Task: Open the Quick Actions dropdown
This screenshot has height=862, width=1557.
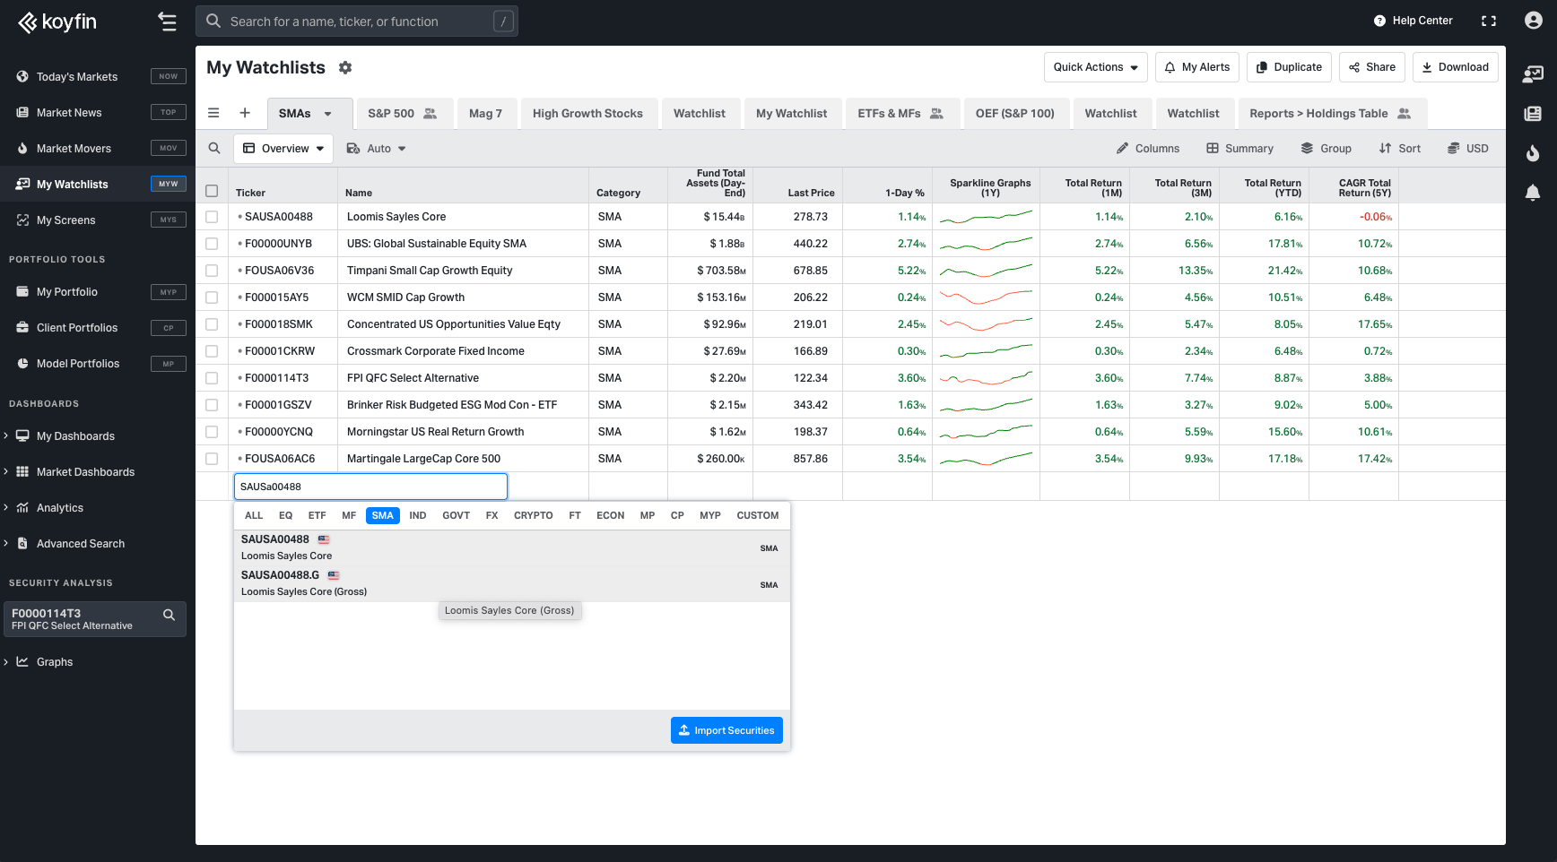Action: pos(1095,67)
